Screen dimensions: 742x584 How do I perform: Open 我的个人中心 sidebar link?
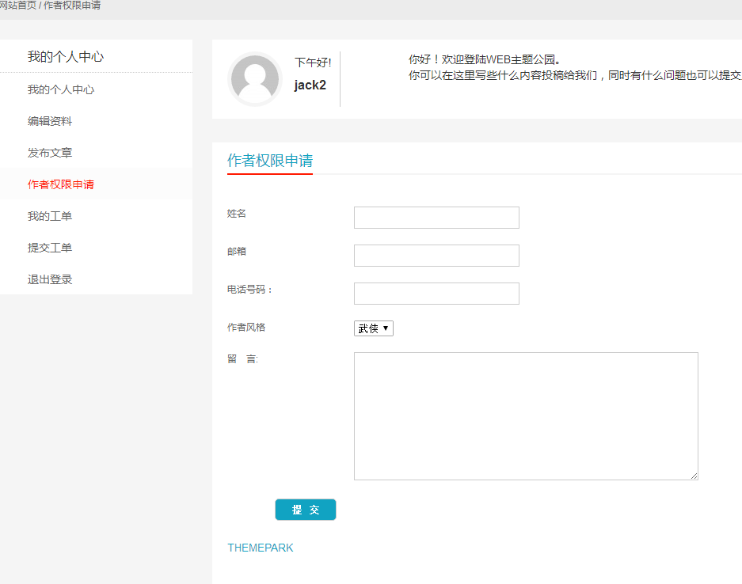(x=59, y=89)
